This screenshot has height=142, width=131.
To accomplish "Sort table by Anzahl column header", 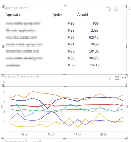I will pyautogui.click(x=82, y=15).
